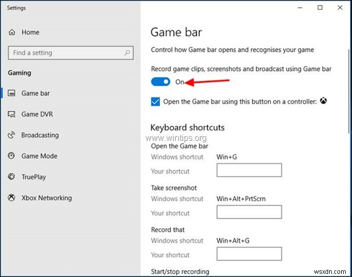Click the Xbox controller button icon

coord(323,101)
